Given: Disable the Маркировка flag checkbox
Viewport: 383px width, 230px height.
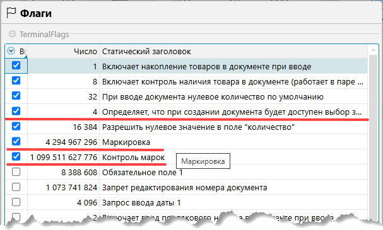Looking at the screenshot, I should point(16,141).
